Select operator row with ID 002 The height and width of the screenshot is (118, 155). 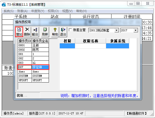(x=33, y=58)
